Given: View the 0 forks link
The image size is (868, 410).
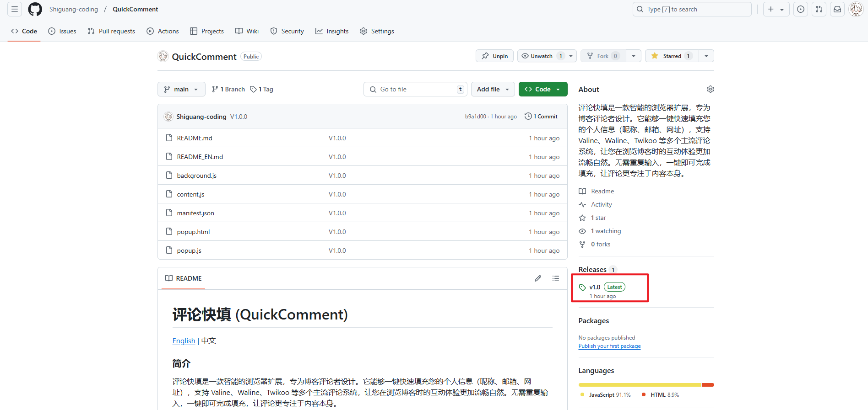Looking at the screenshot, I should (595, 244).
